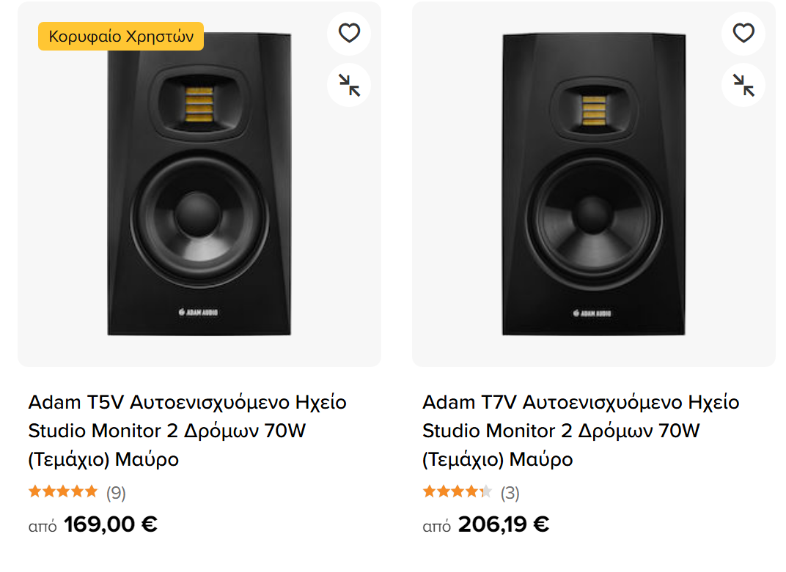This screenshot has width=786, height=572.
Task: Add Adam T7V to favorites with heart icon
Action: tap(743, 34)
